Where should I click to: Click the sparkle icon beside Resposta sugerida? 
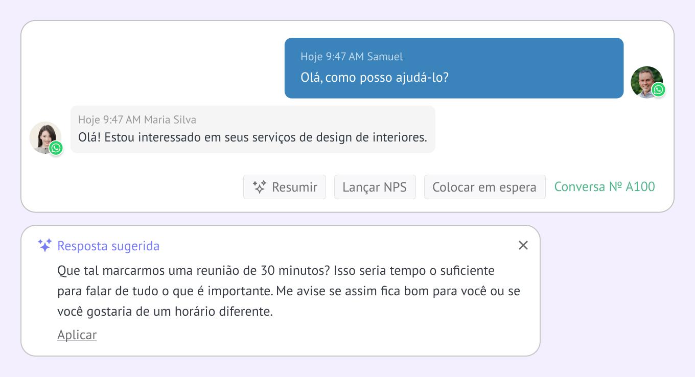[45, 246]
